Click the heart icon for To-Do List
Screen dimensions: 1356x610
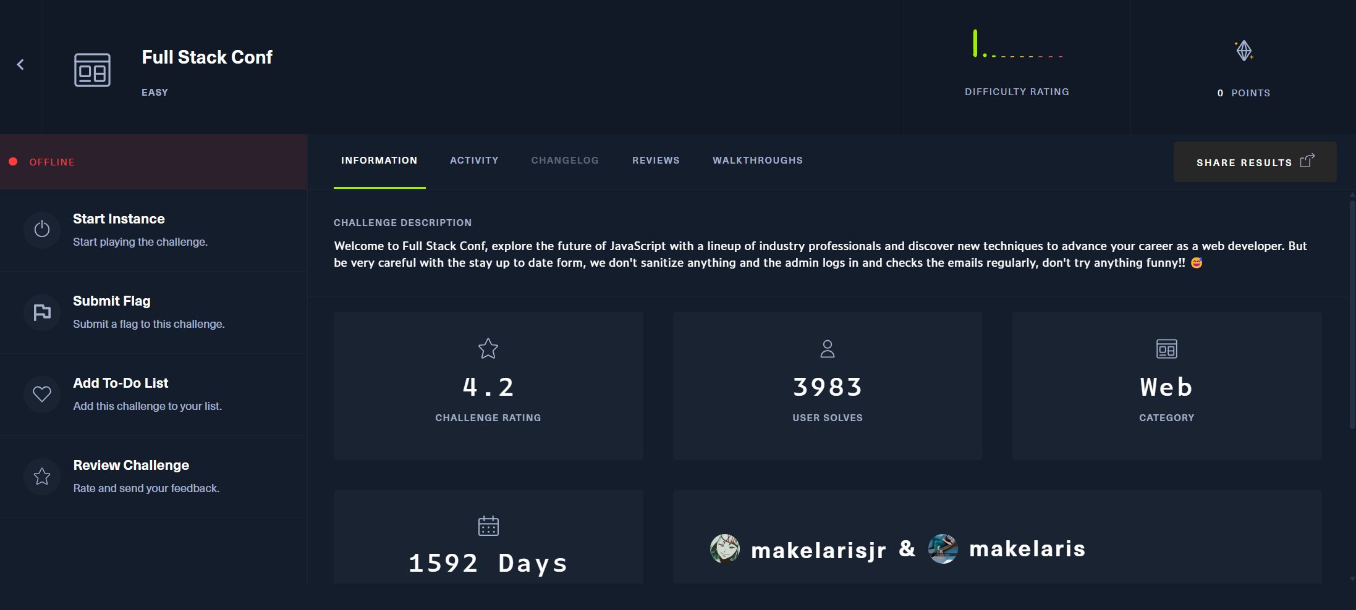[42, 394]
